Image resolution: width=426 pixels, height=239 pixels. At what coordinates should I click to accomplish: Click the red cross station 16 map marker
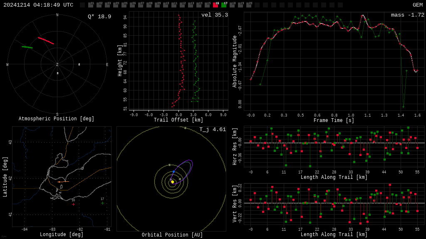click(x=73, y=204)
